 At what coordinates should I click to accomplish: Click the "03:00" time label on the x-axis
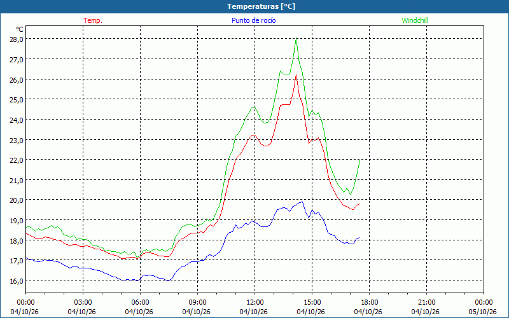pyautogui.click(x=83, y=303)
